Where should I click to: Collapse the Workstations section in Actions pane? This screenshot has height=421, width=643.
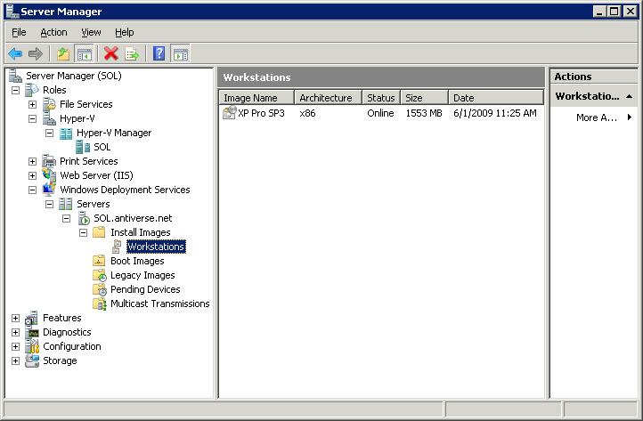pos(629,96)
